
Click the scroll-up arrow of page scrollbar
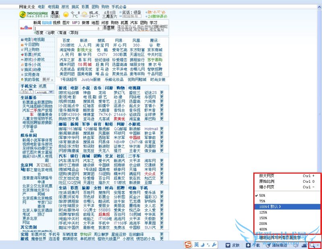tap(320, 7)
